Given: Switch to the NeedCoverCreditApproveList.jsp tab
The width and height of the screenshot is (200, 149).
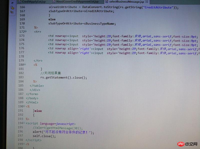Looking at the screenshot, I should click(x=77, y=2).
